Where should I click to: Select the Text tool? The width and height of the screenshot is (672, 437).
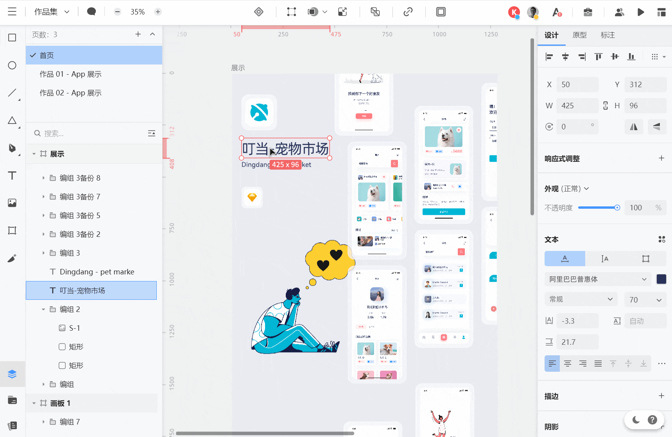12,176
